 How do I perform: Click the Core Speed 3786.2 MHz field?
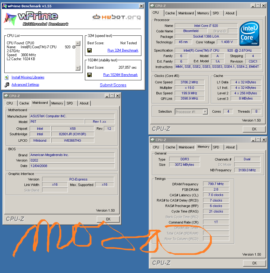(189, 82)
